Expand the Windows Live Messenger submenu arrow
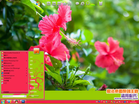Image resolution: width=139 pixels, height=104 pixels. point(26,68)
